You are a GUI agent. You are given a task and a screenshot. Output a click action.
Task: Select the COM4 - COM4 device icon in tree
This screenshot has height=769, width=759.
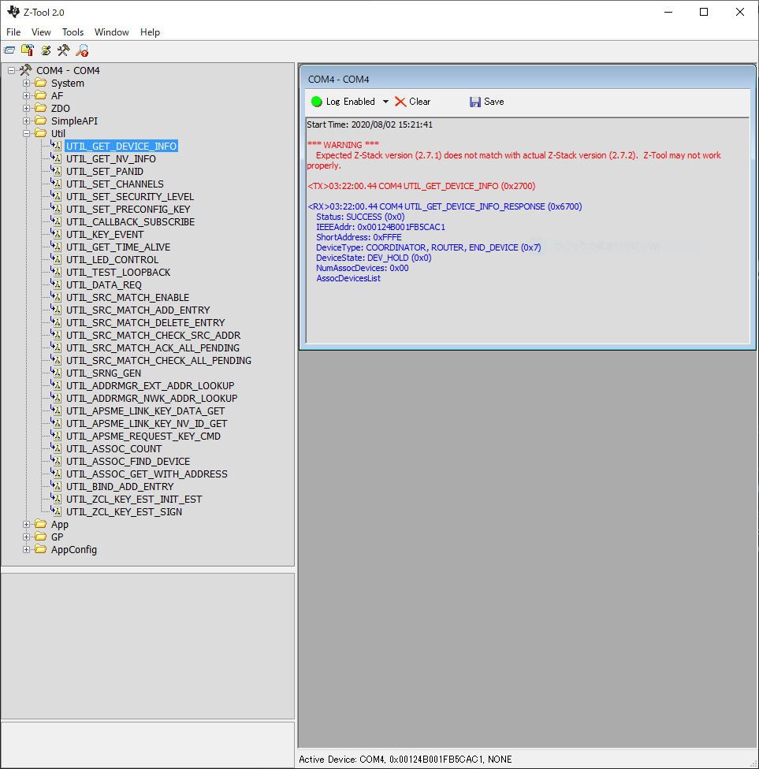25,70
